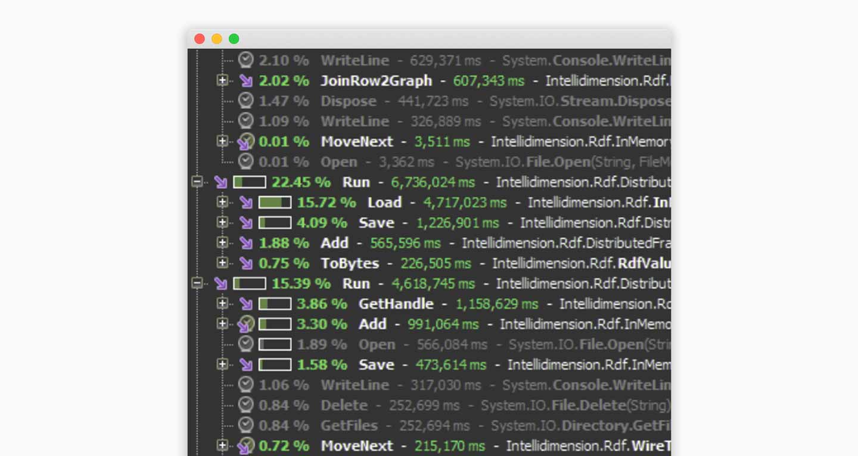The height and width of the screenshot is (456, 858).
Task: Expand the Add 3.30 % node
Action: [222, 323]
